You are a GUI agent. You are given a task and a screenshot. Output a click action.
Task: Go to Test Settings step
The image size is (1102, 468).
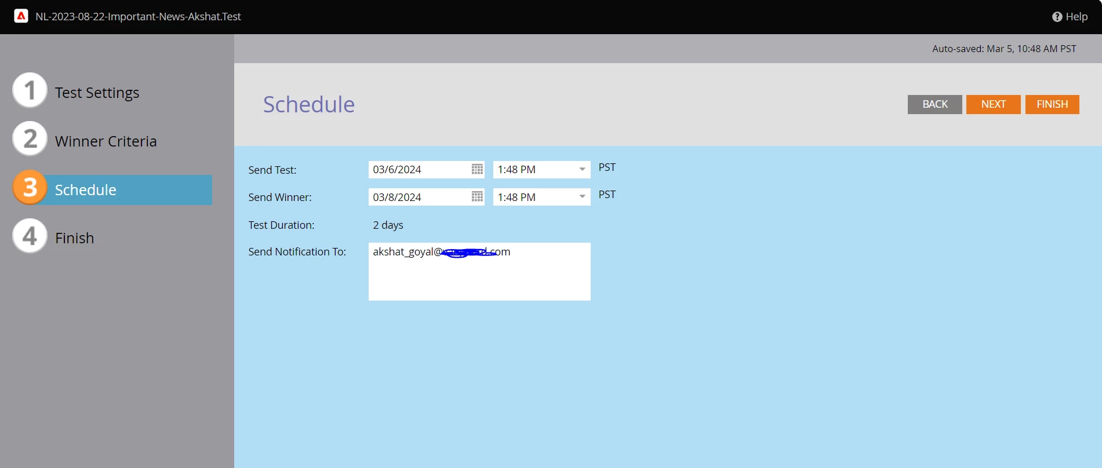[x=97, y=93]
